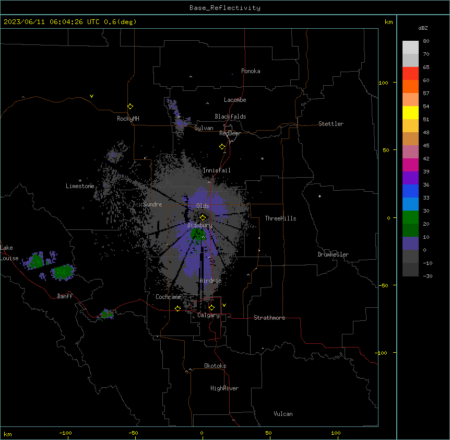Click the yellow V marker northeast of Calgary
The height and width of the screenshot is (440, 450).
point(224,305)
